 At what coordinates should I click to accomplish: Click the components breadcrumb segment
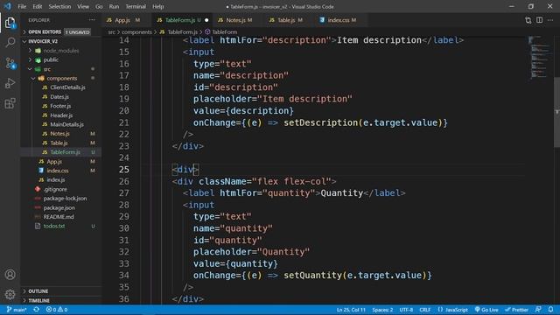136,32
